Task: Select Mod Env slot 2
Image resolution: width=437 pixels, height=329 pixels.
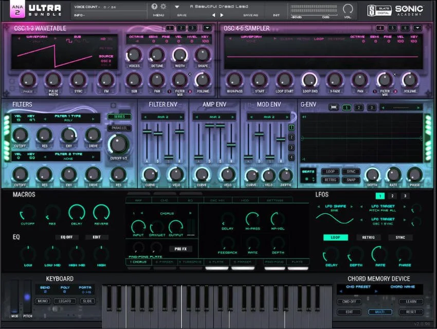Action: coord(291,137)
